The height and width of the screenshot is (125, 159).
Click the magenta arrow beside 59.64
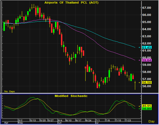click(139, 60)
